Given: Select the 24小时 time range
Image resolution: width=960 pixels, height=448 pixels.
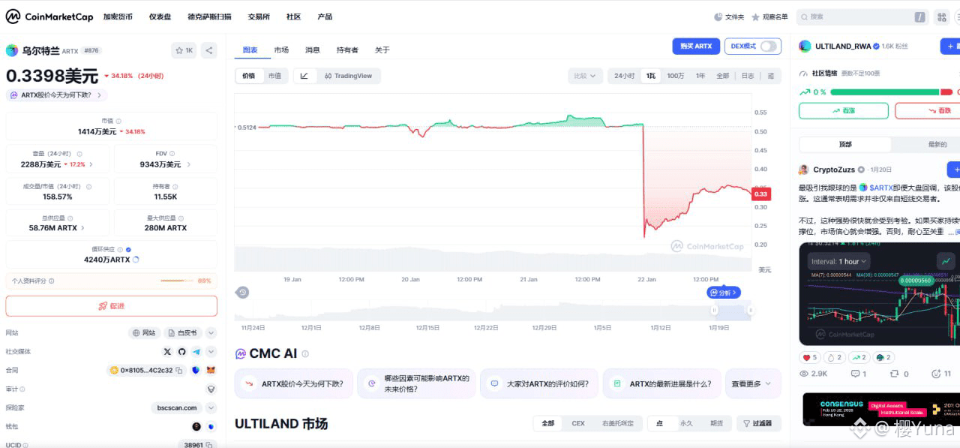Looking at the screenshot, I should 624,76.
